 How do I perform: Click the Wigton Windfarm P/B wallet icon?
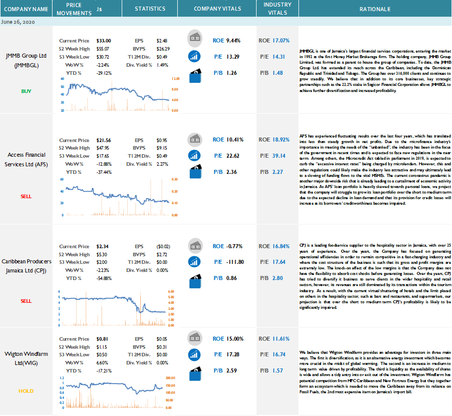click(x=195, y=374)
